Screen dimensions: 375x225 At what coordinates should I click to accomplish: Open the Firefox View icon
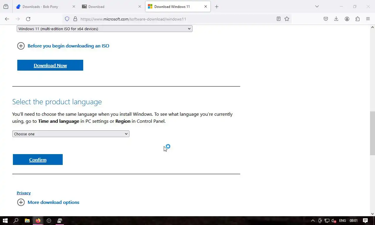click(x=6, y=6)
